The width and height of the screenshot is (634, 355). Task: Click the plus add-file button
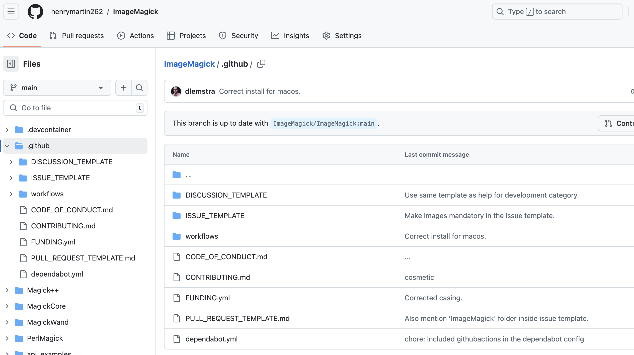coord(123,88)
